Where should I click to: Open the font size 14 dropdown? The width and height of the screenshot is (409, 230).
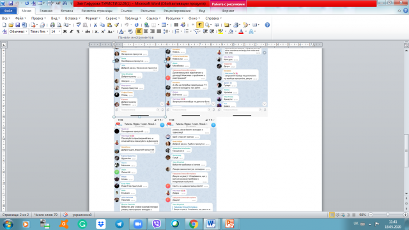pyautogui.click(x=56, y=31)
